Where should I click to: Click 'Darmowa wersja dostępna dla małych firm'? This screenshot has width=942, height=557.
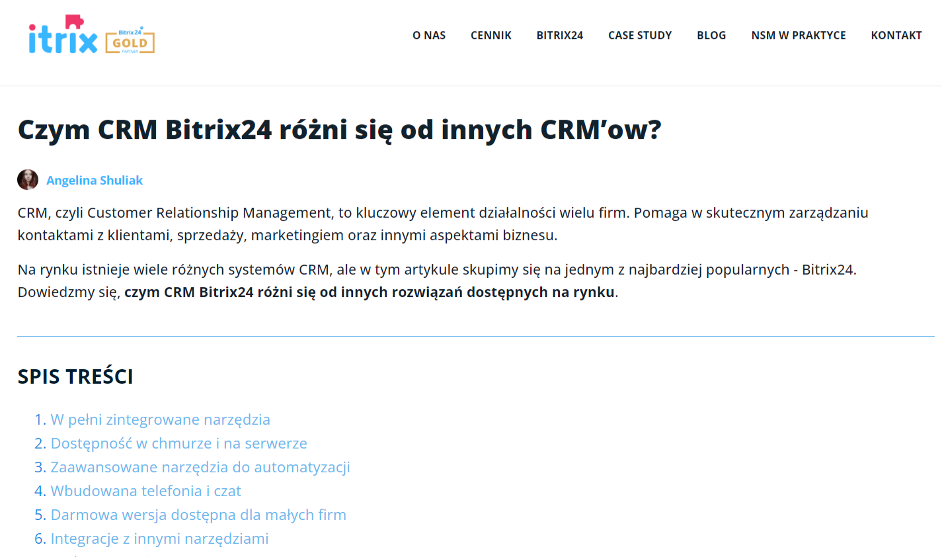[198, 515]
